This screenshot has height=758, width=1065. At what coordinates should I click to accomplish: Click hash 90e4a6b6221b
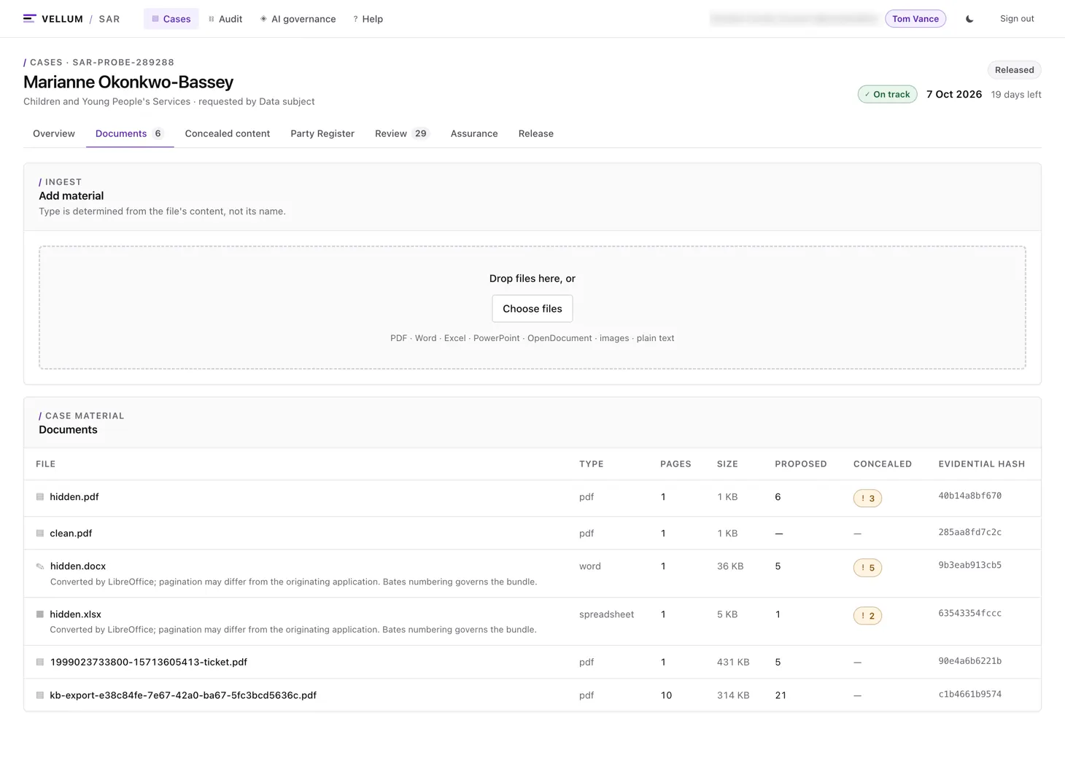coord(970,661)
